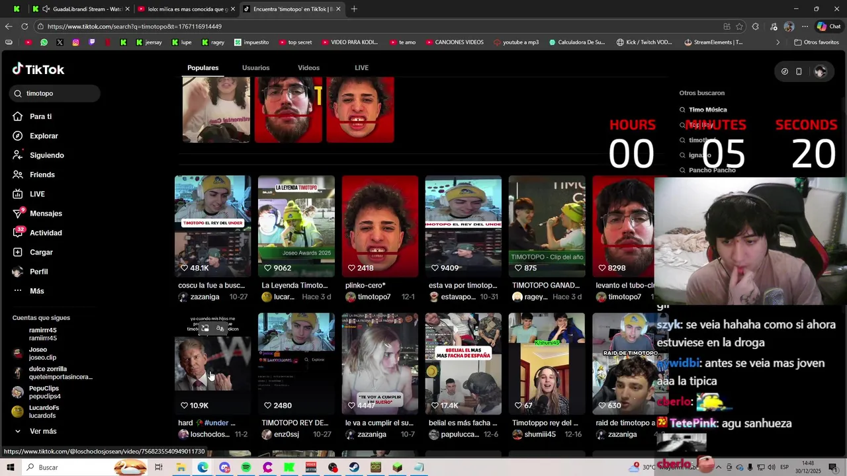Open File Explorer in the taskbar

coord(181,467)
